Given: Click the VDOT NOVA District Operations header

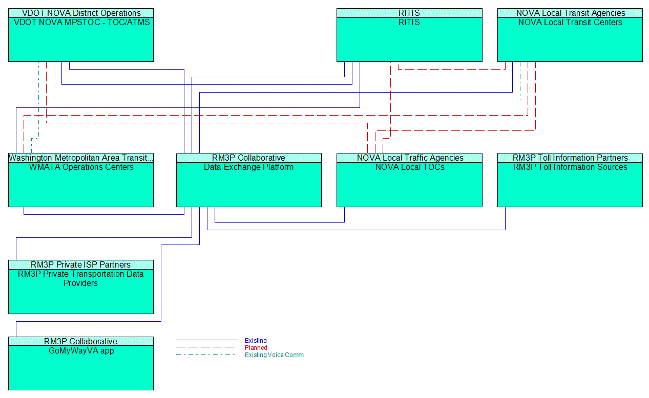Looking at the screenshot, I should [81, 13].
